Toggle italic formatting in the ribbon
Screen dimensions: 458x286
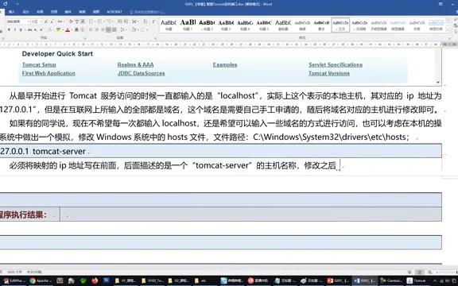coord(15,29)
